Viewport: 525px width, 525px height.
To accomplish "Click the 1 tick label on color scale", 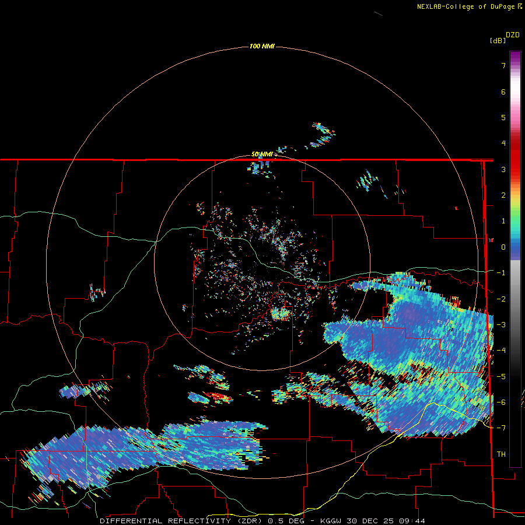I will point(503,221).
